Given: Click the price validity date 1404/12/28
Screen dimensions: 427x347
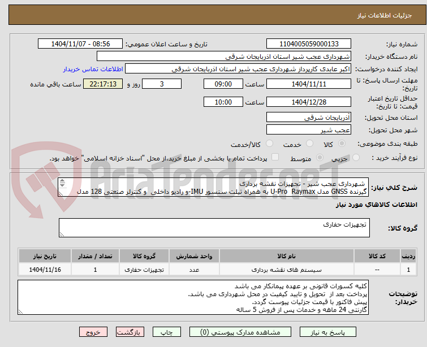Looking at the screenshot, I should coord(309,102).
